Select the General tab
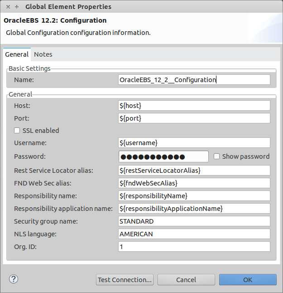The width and height of the screenshot is (283, 293). (17, 54)
